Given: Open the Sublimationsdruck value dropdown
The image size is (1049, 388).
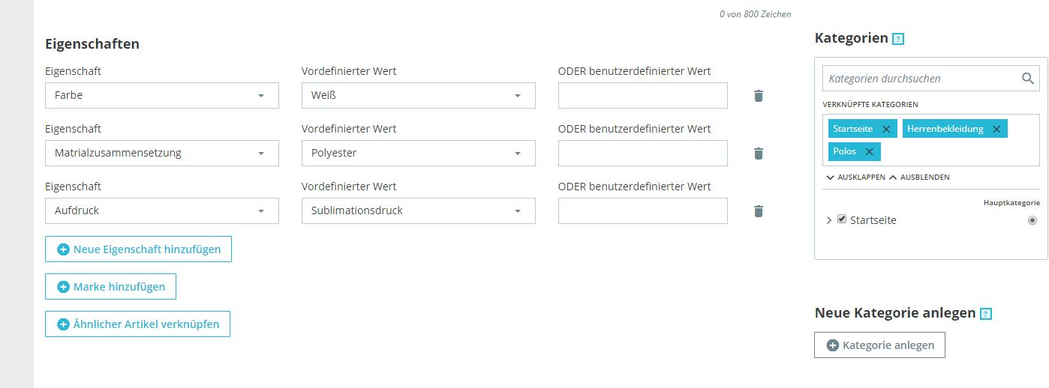Looking at the screenshot, I should click(x=418, y=211).
